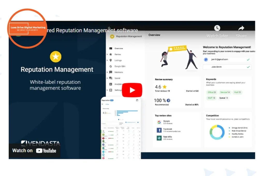The width and height of the screenshot is (265, 176).
Task: Click the Competition donut chart
Action: click(217, 132)
